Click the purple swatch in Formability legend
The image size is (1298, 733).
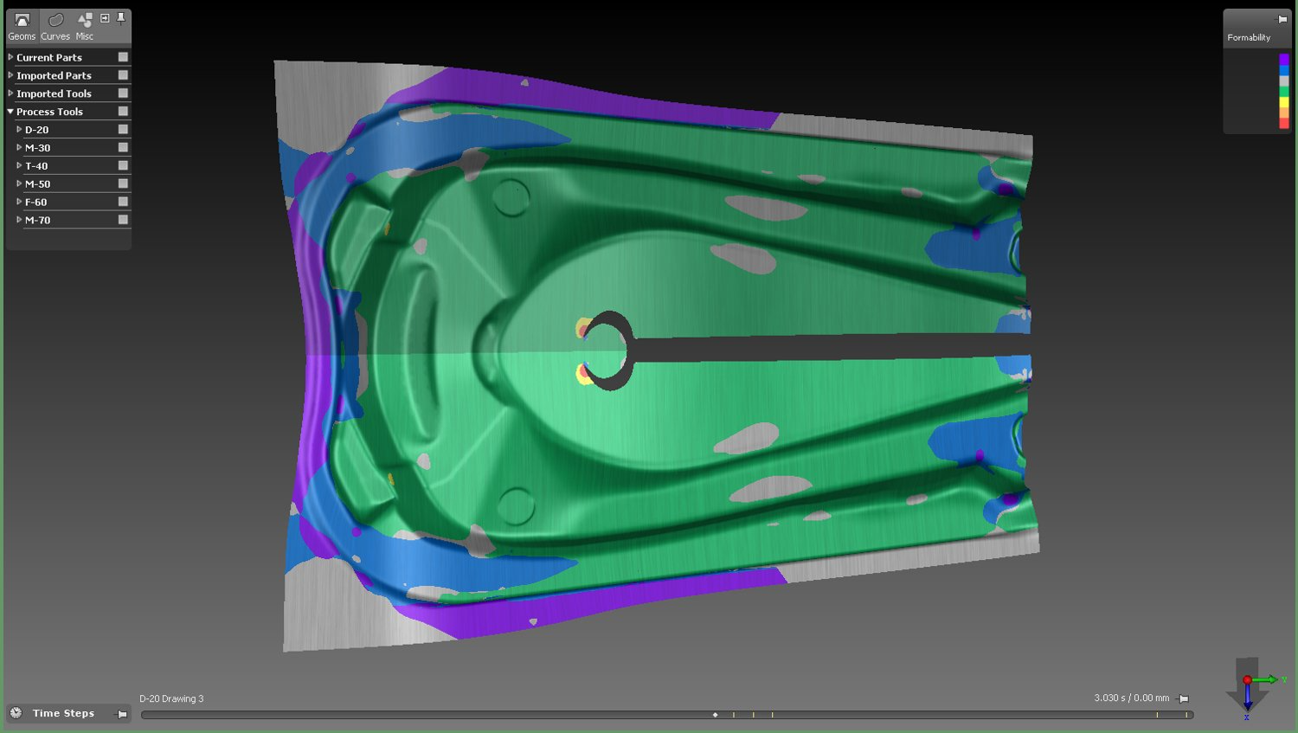[1283, 60]
